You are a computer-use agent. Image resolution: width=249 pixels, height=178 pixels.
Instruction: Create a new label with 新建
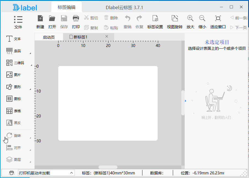point(40,22)
